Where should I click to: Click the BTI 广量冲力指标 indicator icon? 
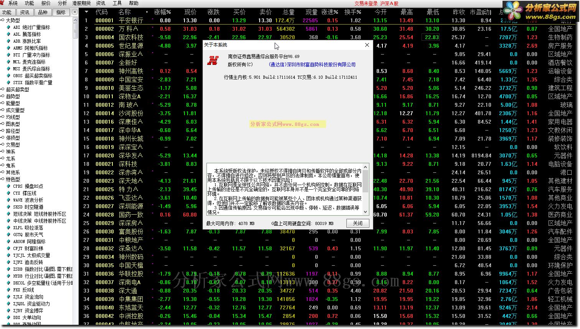click(9, 55)
